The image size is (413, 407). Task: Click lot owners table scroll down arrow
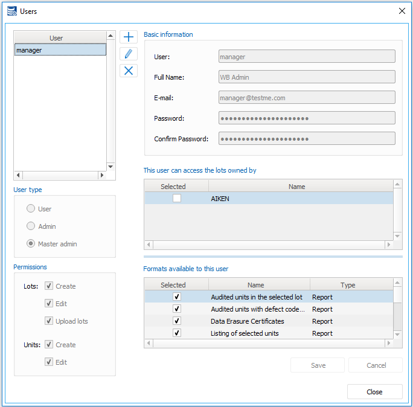pyautogui.click(x=397, y=236)
